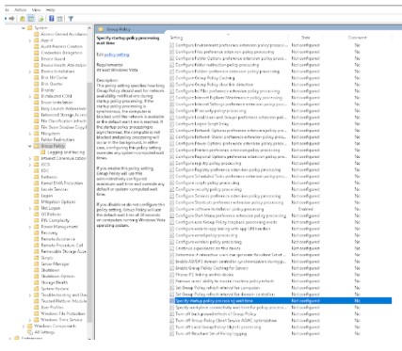Viewport: 402px width, 351px height.
Task: Select the Logon folder icon
Action: pos(37,196)
